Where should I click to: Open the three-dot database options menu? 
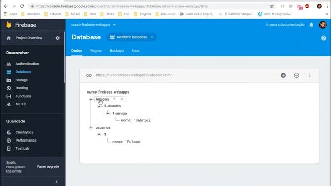(x=310, y=75)
